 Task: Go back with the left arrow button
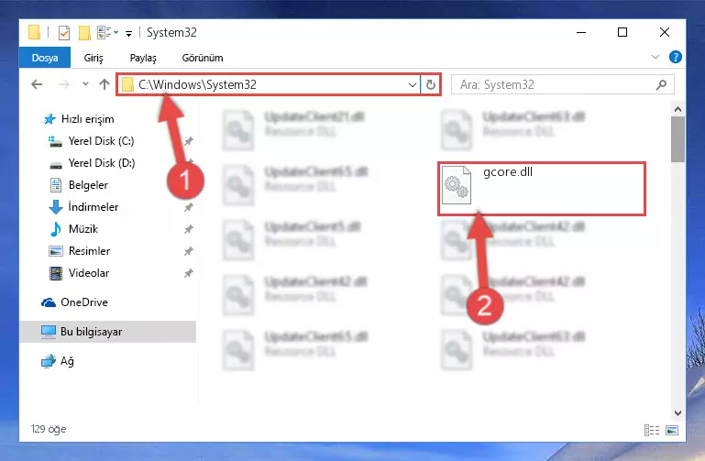(37, 84)
